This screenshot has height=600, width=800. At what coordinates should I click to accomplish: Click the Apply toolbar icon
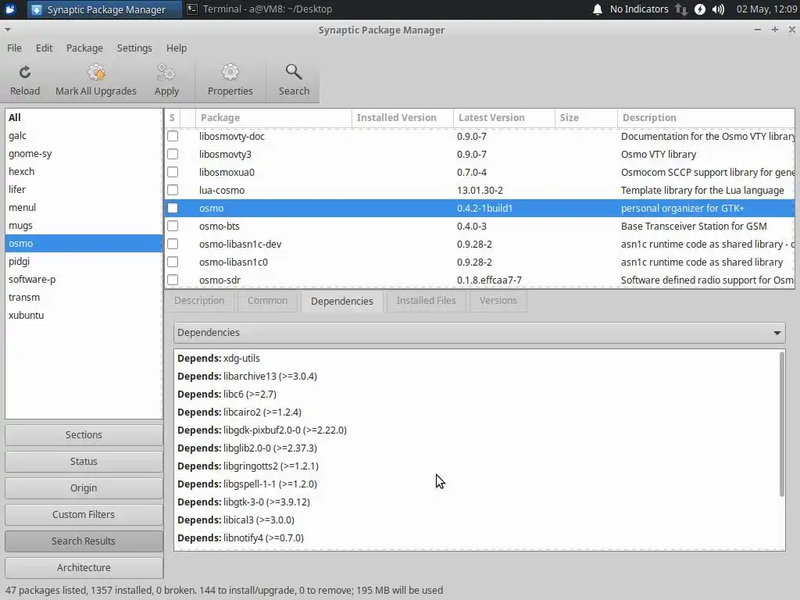(x=166, y=73)
